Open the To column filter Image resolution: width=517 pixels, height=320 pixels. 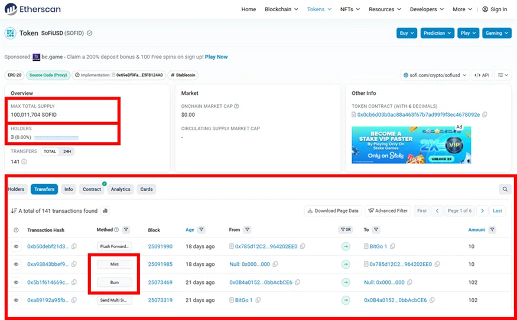click(x=376, y=230)
